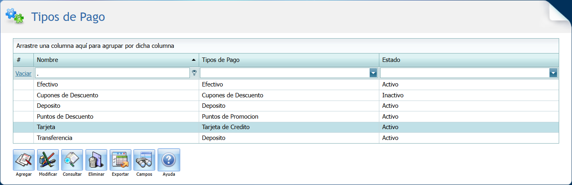Click the Eliminar trash can icon

pos(96,160)
